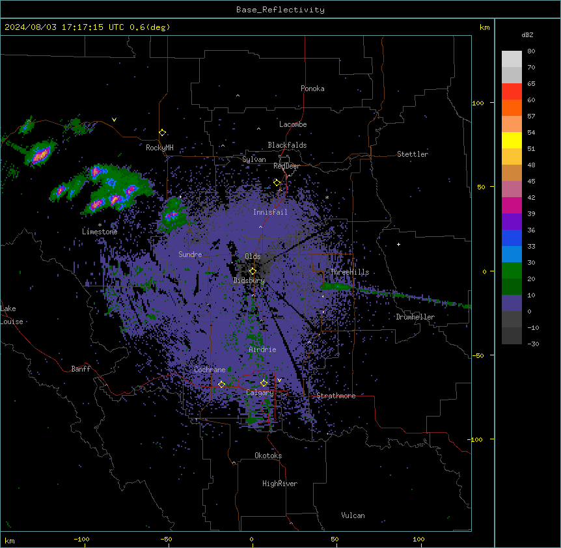Screen dimensions: 561x548
Task: Click the Vulcan city label
Action: tap(353, 515)
